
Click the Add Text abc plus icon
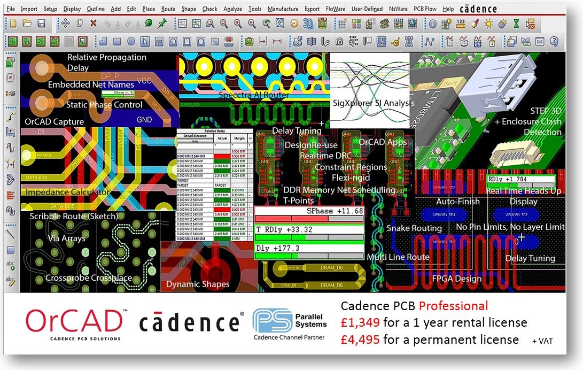tap(10, 266)
